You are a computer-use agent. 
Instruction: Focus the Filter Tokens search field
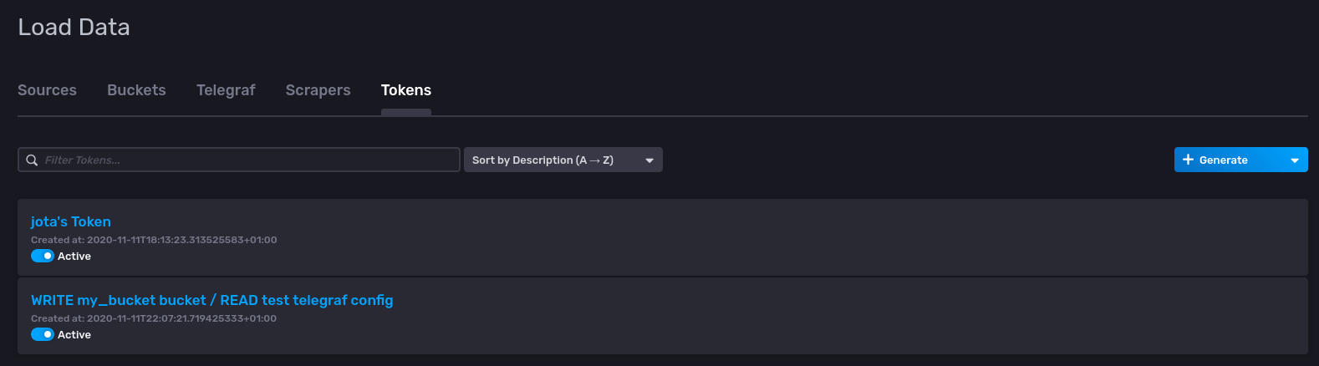[x=239, y=160]
